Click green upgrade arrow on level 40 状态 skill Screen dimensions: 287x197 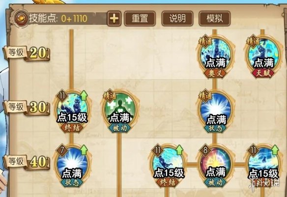pyautogui.click(x=84, y=150)
